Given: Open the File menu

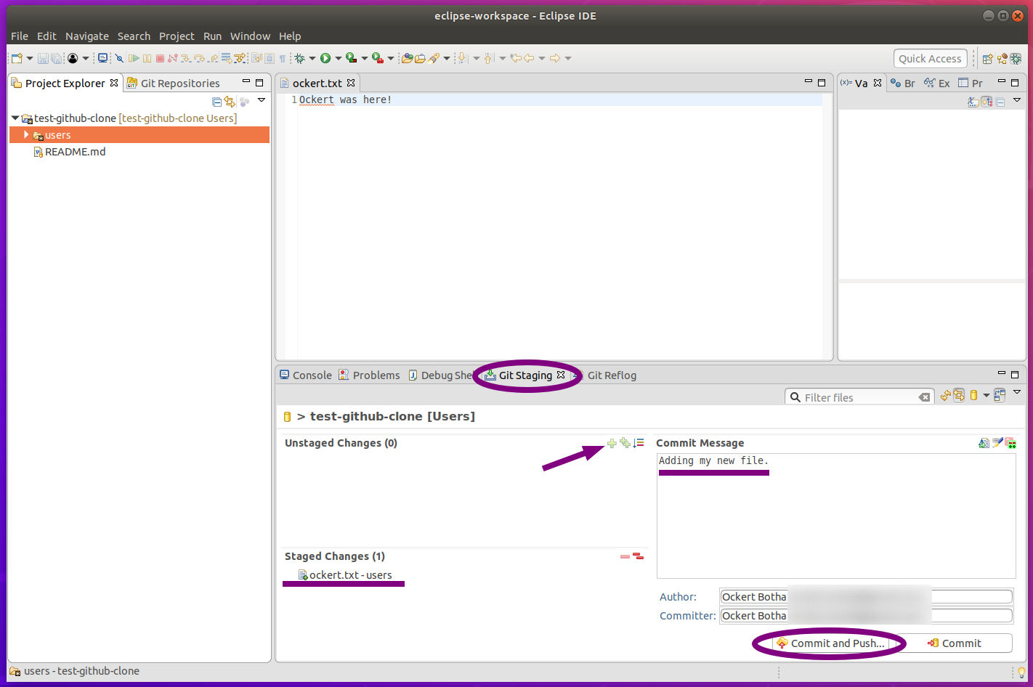Looking at the screenshot, I should (x=20, y=36).
